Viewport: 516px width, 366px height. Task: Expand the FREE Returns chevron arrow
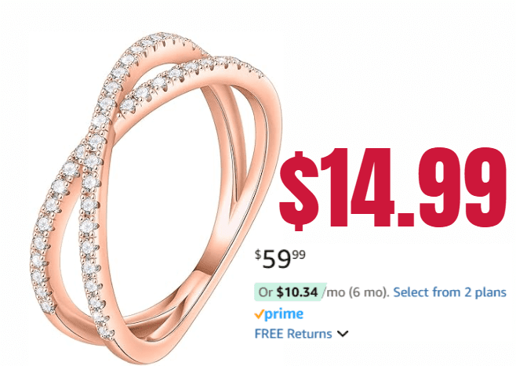click(x=343, y=334)
